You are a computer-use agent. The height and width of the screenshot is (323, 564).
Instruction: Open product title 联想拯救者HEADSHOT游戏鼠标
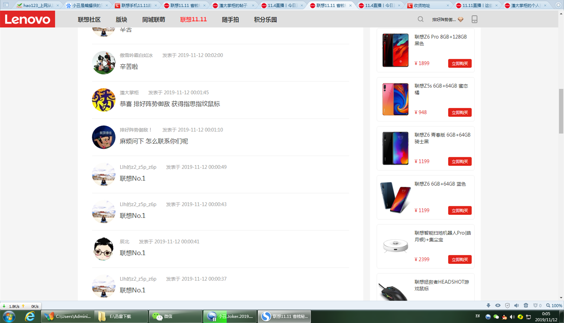(442, 285)
